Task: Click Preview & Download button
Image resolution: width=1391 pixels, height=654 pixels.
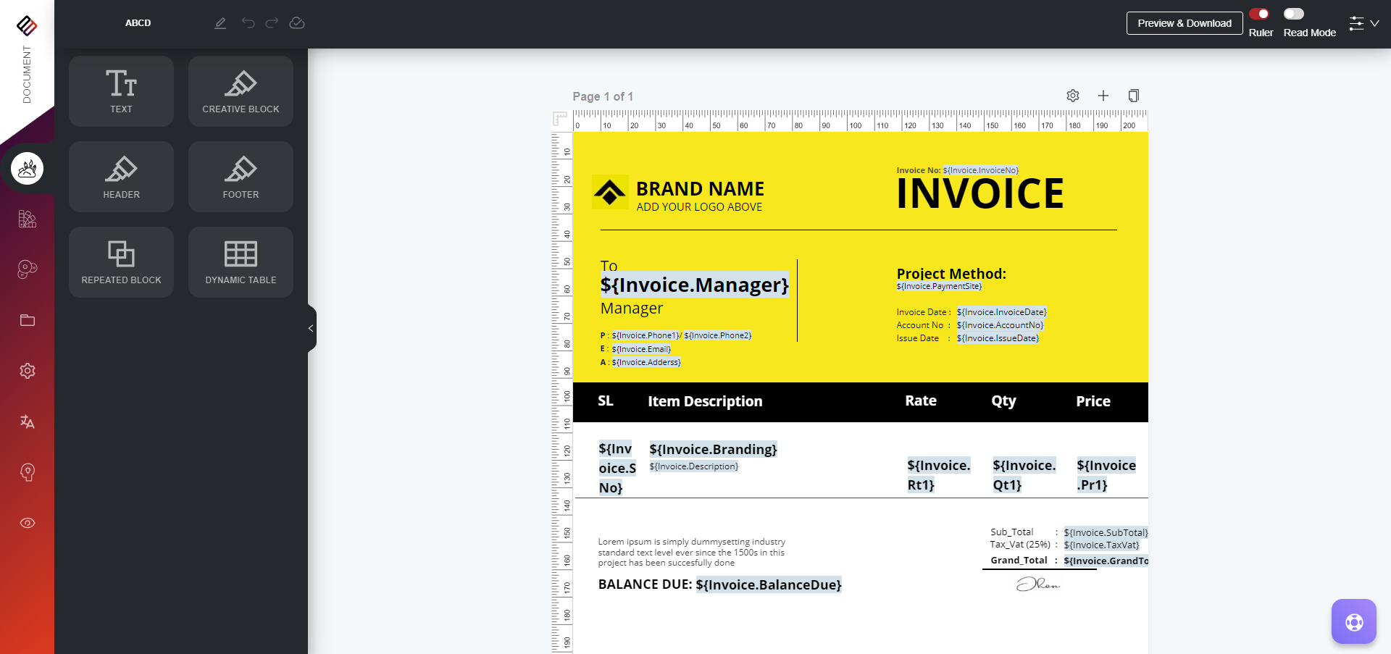Action: [1185, 23]
